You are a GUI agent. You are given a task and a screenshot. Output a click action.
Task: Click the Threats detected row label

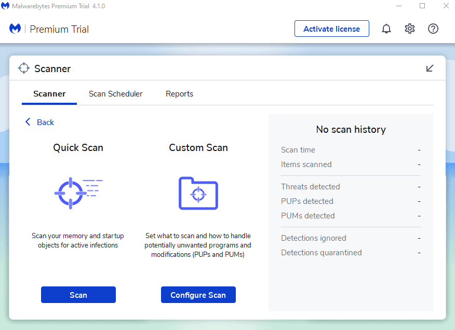pos(311,187)
